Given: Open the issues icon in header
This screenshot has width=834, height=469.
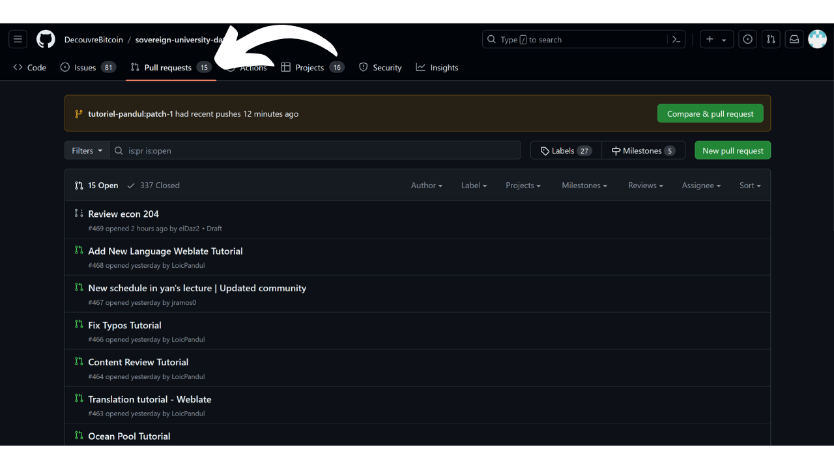Looking at the screenshot, I should (748, 40).
